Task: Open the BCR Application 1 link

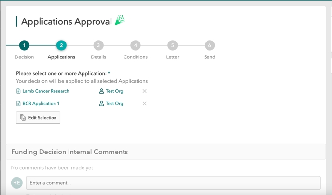Action: pyautogui.click(x=41, y=104)
